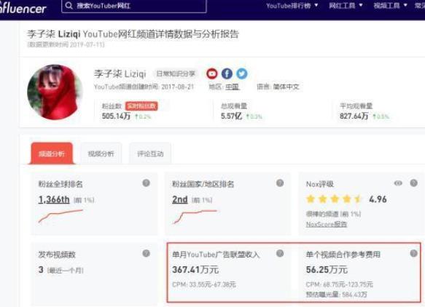425x307 pixels.
Task: Click the country rank trend chart
Action: tap(195, 217)
